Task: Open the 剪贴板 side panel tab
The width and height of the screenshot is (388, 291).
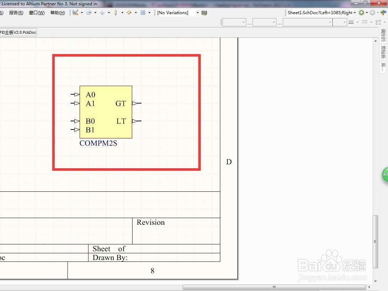Action: click(x=383, y=52)
